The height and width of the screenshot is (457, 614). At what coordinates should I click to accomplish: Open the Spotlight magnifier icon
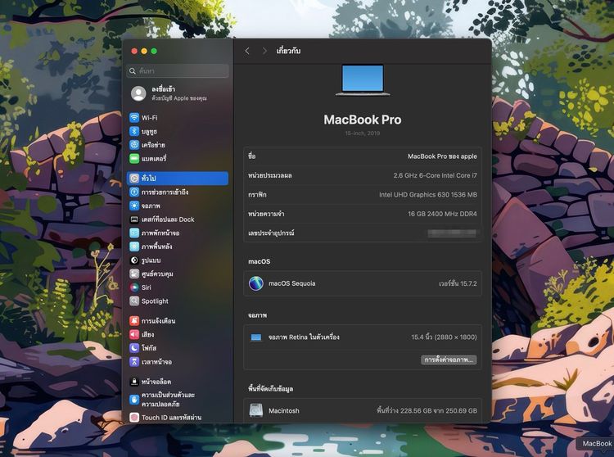pos(134,301)
